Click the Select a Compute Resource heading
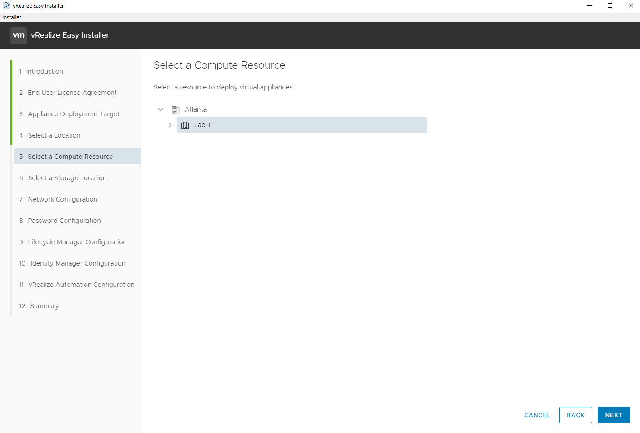Viewport: 640px width, 433px height. point(219,65)
